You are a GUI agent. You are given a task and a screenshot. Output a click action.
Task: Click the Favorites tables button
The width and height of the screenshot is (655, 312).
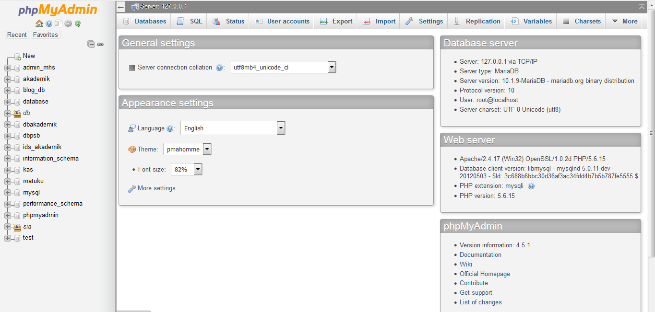pos(45,35)
